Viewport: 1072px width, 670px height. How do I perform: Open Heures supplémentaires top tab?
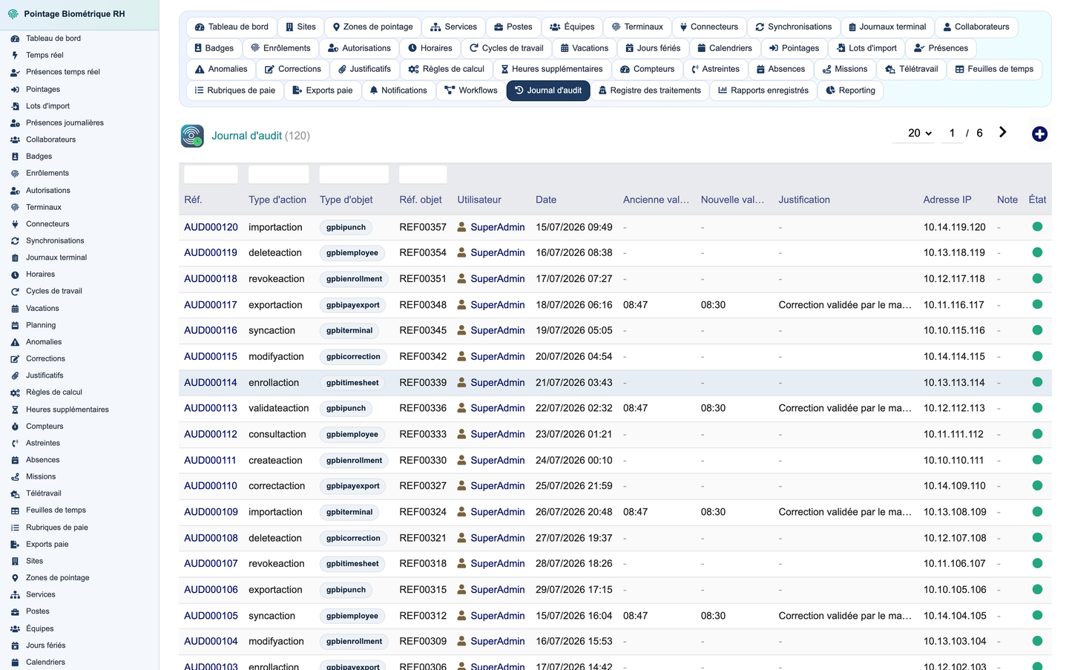click(551, 69)
